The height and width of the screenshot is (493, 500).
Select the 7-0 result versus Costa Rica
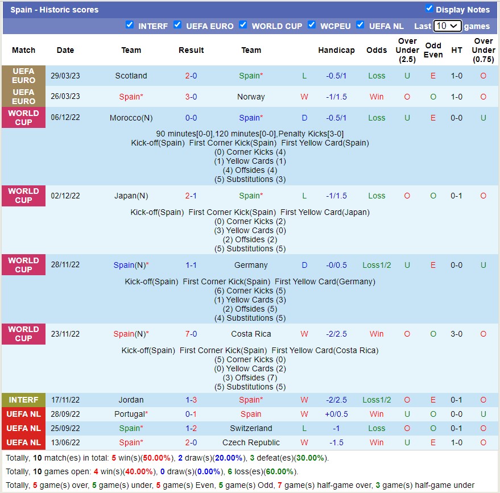pyautogui.click(x=191, y=334)
